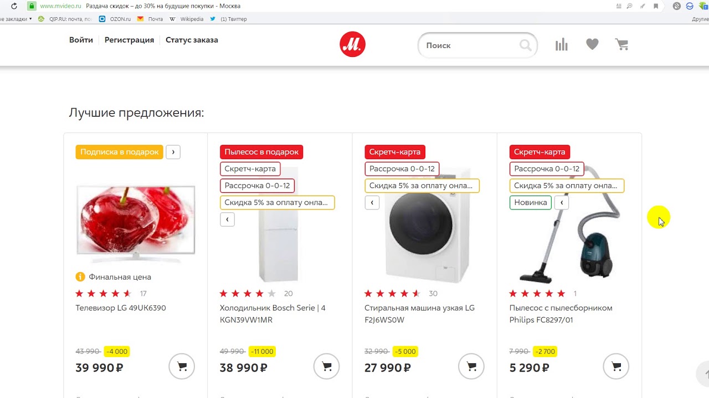Add Philips vacuum cleaner to cart
Image resolution: width=709 pixels, height=398 pixels.
click(616, 366)
